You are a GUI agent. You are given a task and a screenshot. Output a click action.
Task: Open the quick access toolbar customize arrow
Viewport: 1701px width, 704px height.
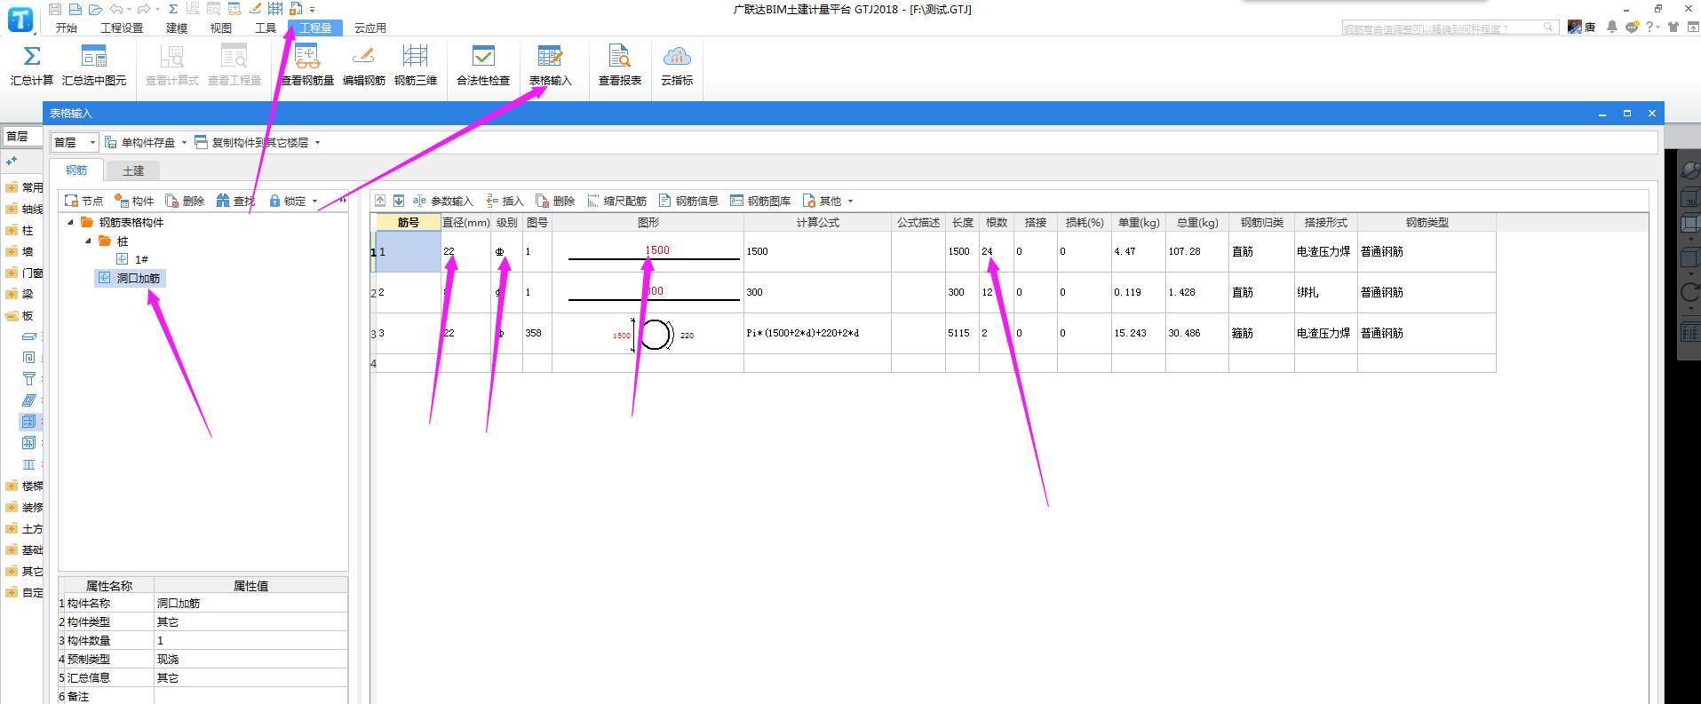[313, 10]
